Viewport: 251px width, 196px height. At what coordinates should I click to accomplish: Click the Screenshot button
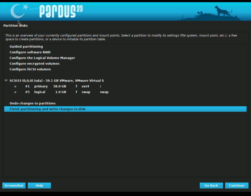tap(14, 185)
